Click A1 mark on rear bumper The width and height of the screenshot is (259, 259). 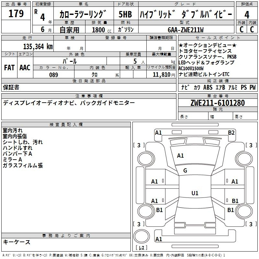(159, 239)
